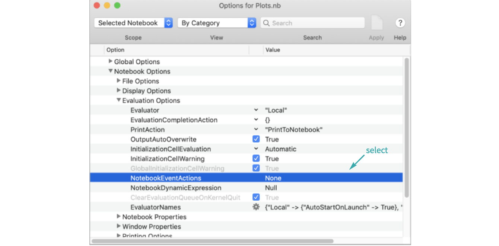The image size is (499, 246).
Task: Toggle the ClearEvaluationQueueOnKernelQuit checkbox
Action: pos(256,197)
